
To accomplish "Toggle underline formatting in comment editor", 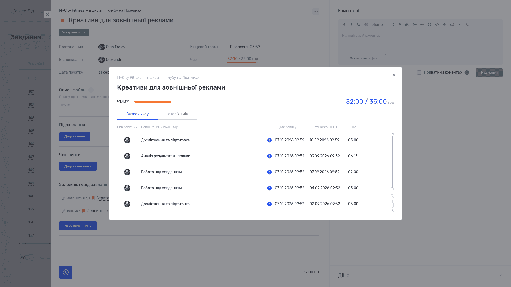I will (358, 24).
